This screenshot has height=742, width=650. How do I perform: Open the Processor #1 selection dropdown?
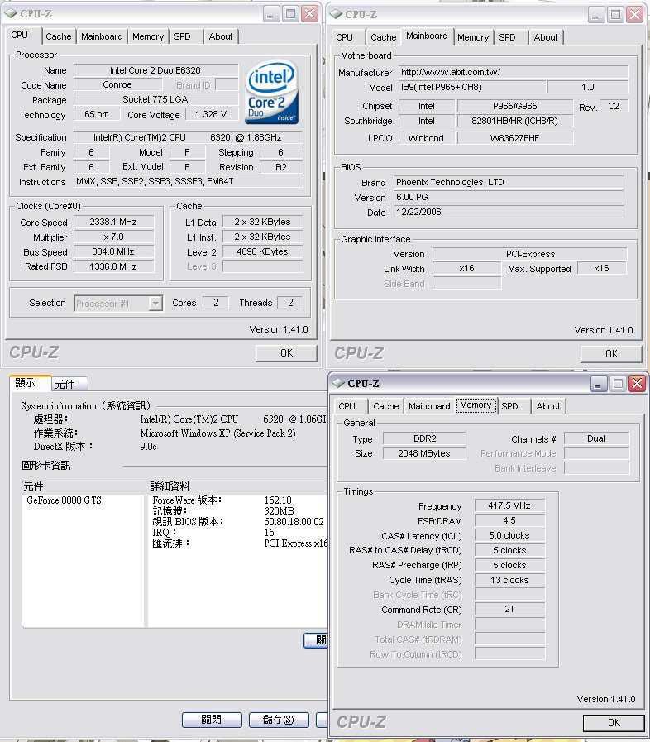tap(119, 304)
